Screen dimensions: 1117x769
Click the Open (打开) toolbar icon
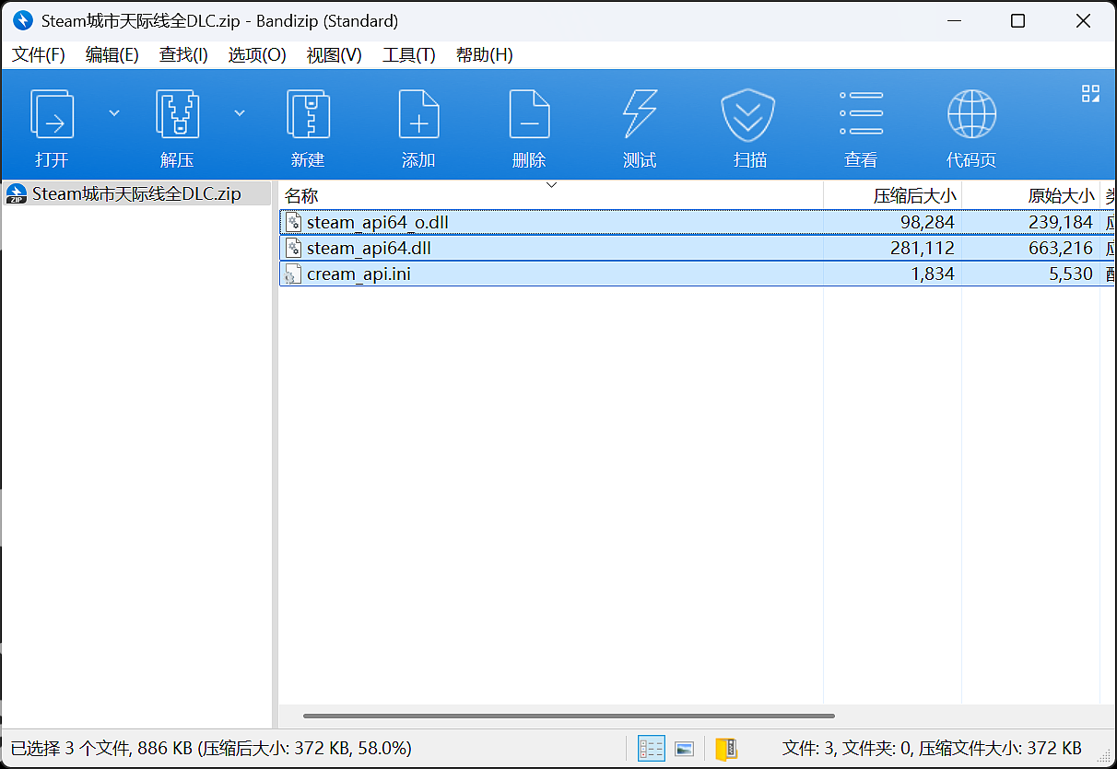pos(52,115)
